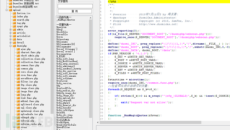230x130 pixels.
Task: Open filter.inc.php file
Action: [x=29, y=82]
